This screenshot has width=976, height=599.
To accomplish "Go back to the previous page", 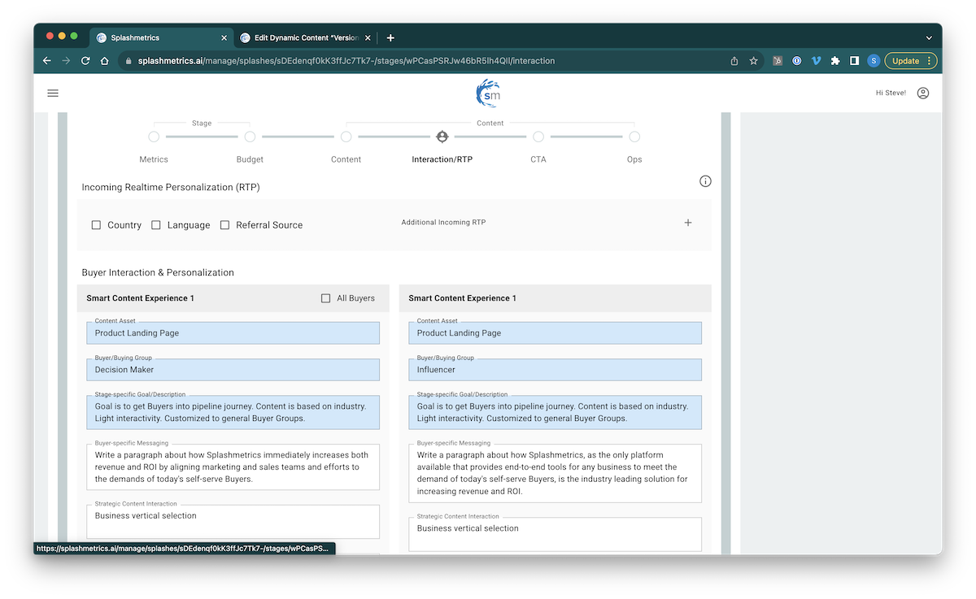I will [46, 61].
